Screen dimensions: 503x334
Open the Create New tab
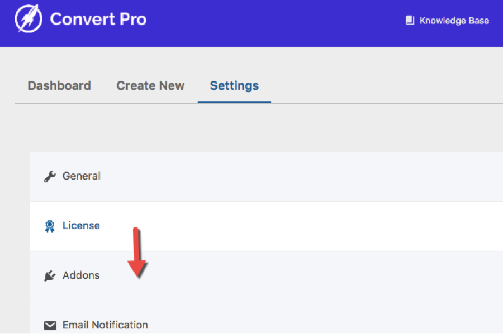coord(150,86)
